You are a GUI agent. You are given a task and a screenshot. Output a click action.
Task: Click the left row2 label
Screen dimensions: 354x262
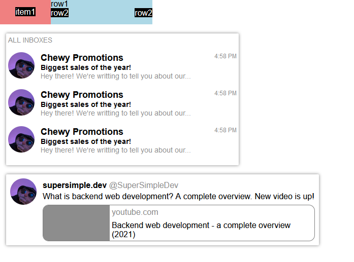pyautogui.click(x=59, y=13)
